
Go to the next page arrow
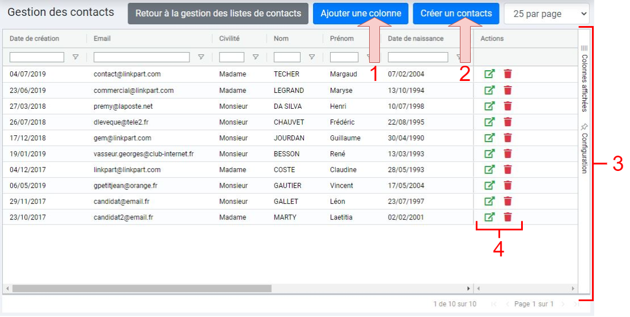(563, 304)
